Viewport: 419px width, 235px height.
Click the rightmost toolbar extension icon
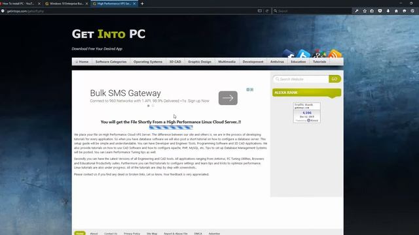click(412, 11)
